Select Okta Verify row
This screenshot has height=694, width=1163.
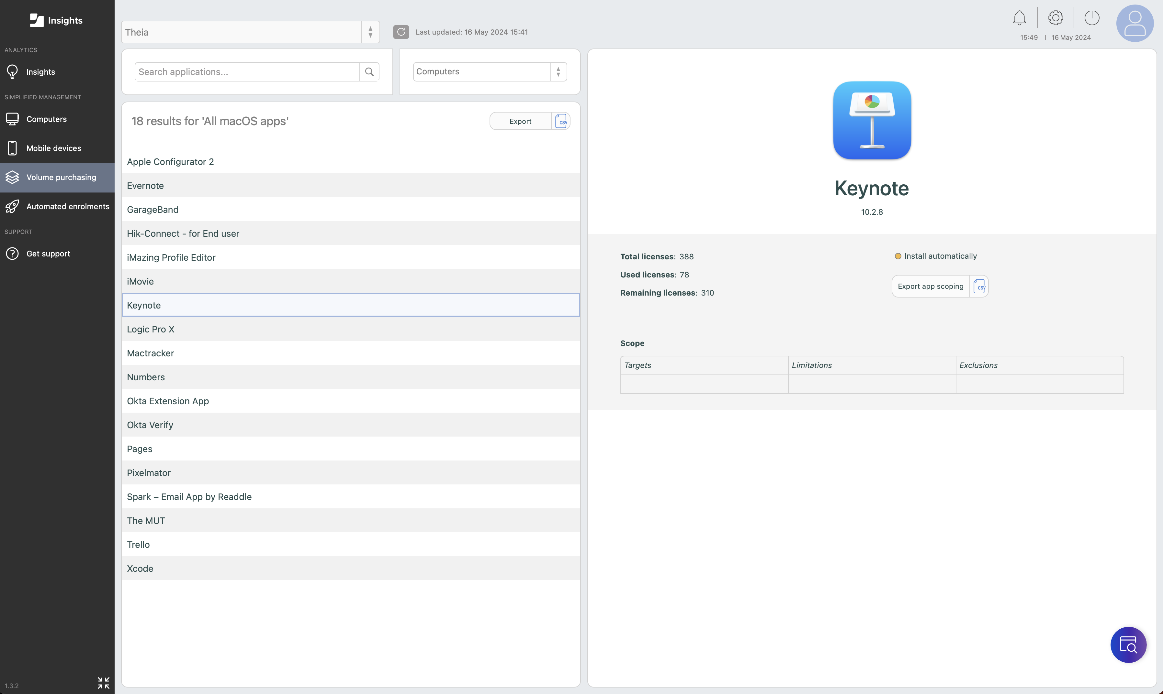click(351, 425)
